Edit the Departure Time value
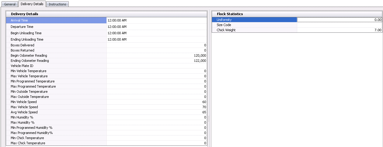 [156, 27]
